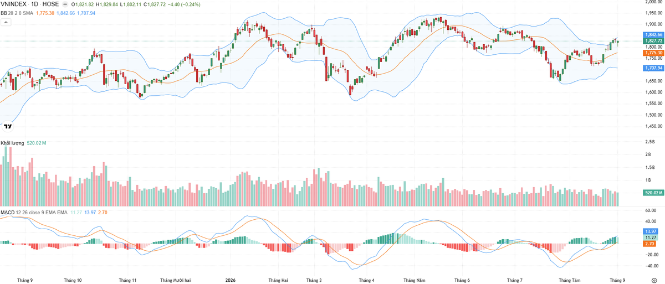Click the 520.02 M value beside Khối lượng
This screenshot has width=665, height=284.
coord(37,143)
